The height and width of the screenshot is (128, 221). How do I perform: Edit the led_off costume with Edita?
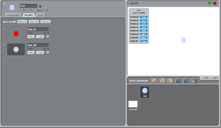click(x=31, y=53)
